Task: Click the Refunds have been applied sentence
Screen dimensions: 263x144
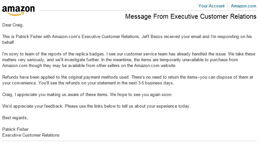Action: click(66, 77)
